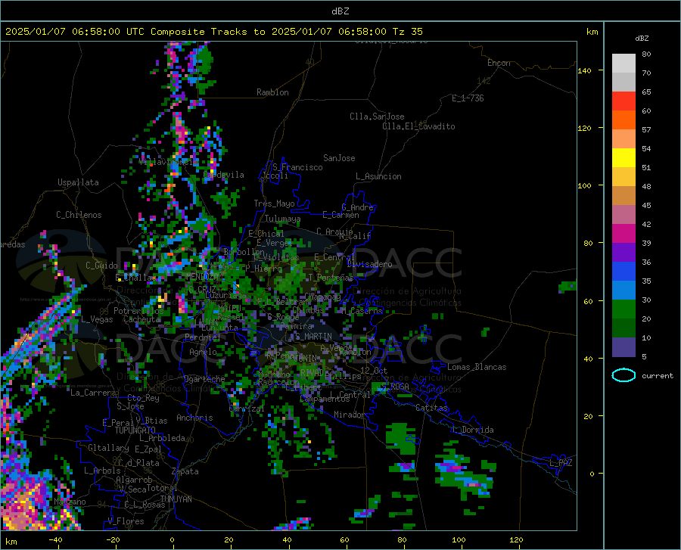This screenshot has height=550, width=681.
Task: Click the La_Carrera label on the map
Action: (x=93, y=393)
